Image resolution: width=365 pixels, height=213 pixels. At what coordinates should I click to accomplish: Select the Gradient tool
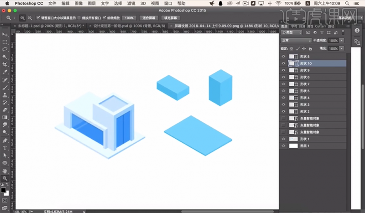pyautogui.click(x=5, y=117)
